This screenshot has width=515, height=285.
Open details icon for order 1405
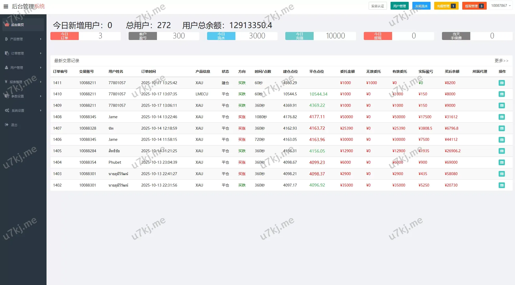(x=501, y=151)
